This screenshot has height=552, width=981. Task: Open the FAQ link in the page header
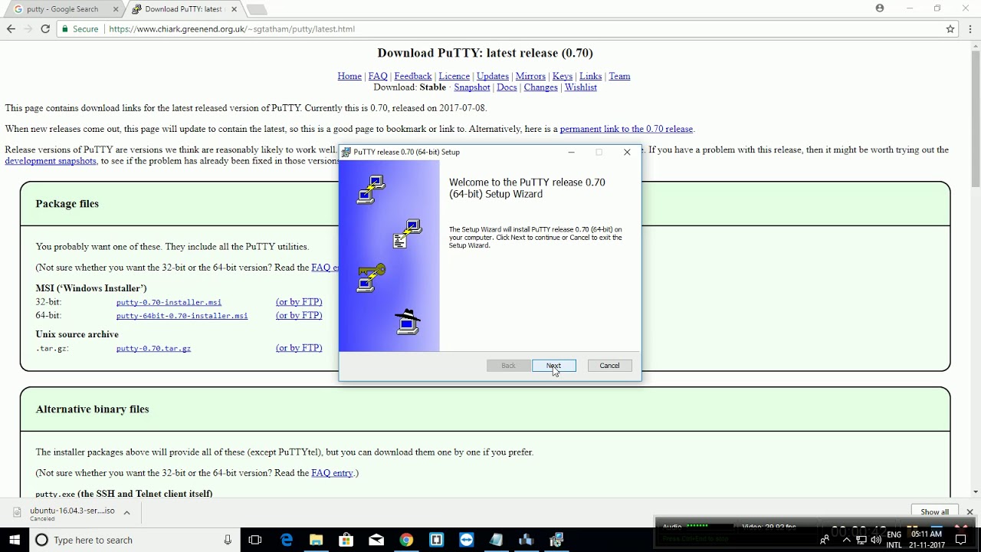tap(378, 76)
